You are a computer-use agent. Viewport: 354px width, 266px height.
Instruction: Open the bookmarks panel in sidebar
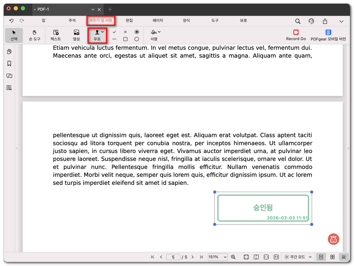pos(9,64)
